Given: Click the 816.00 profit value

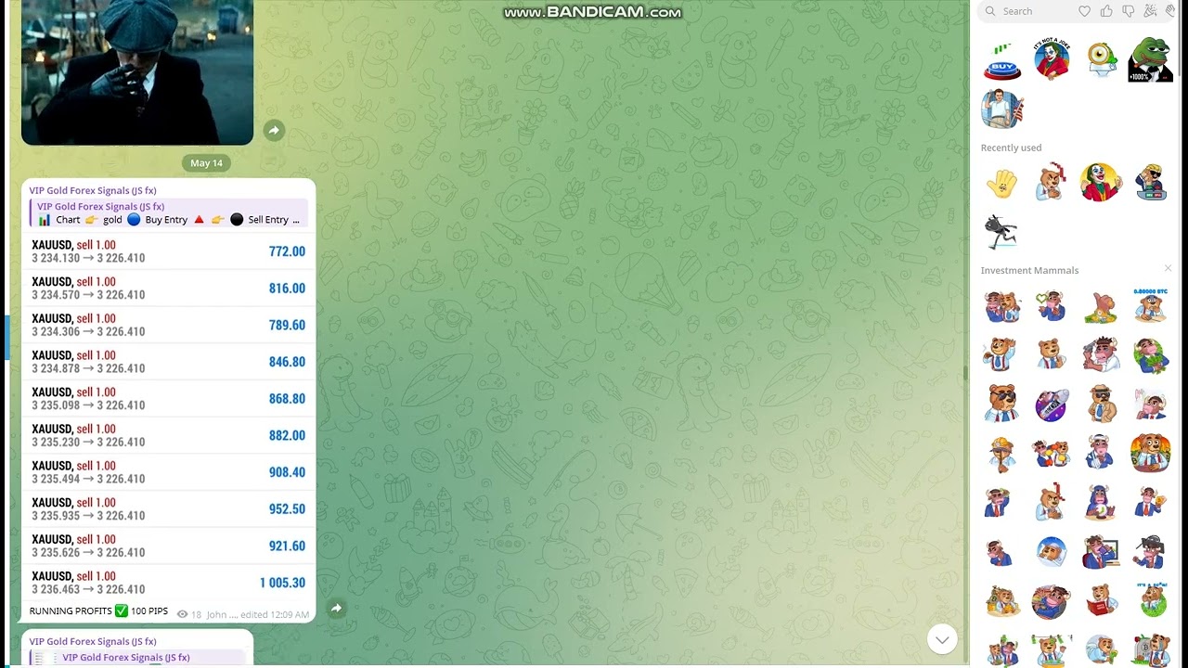Looking at the screenshot, I should pos(287,289).
